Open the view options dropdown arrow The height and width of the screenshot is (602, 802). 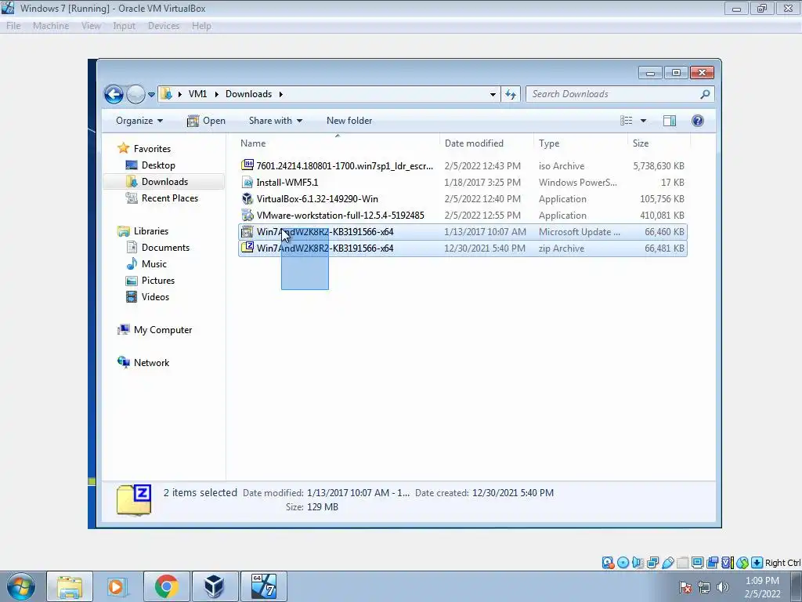pyautogui.click(x=644, y=121)
